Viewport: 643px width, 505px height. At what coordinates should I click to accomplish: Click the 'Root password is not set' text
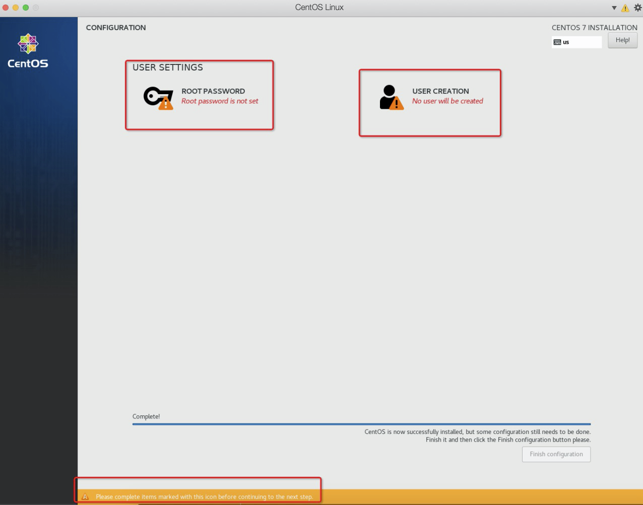coord(220,101)
